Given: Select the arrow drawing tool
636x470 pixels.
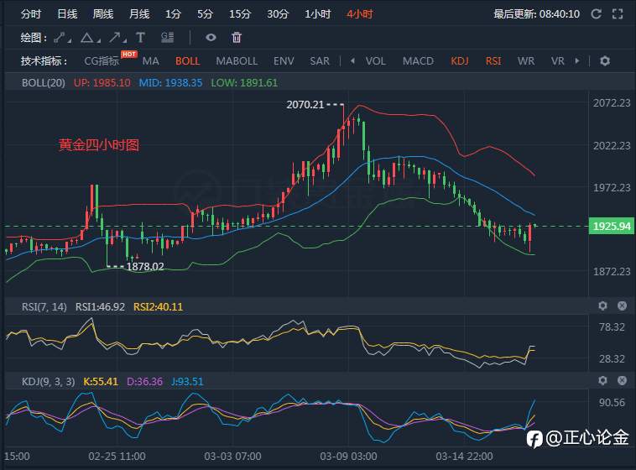Looking at the screenshot, I should [115, 38].
